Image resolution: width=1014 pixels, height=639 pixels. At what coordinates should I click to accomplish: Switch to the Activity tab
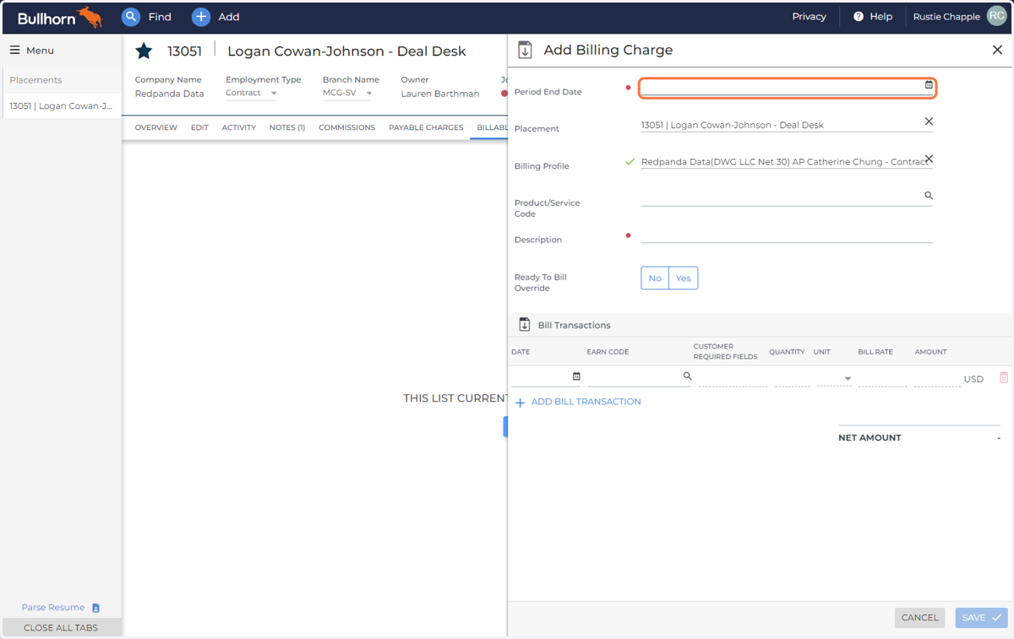(x=239, y=127)
